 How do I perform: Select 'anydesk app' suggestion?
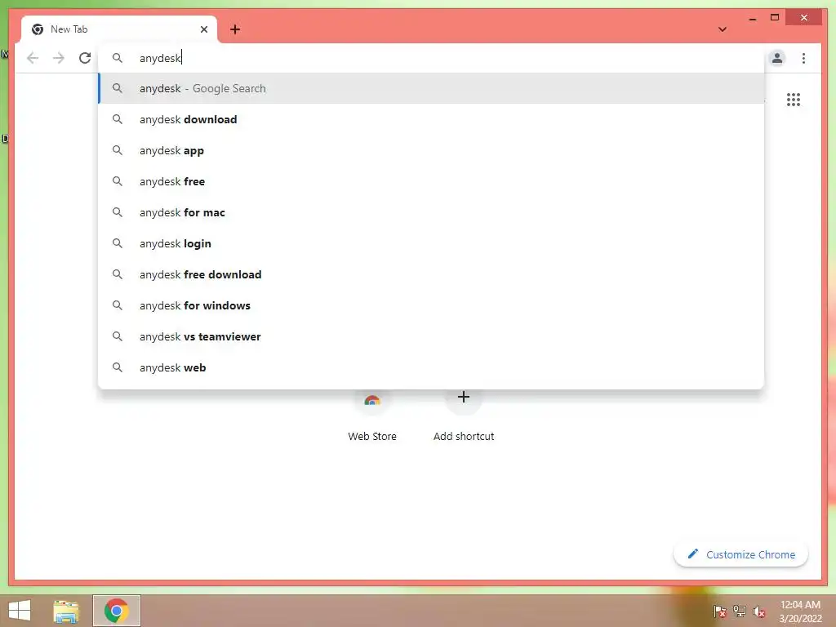pyautogui.click(x=431, y=150)
